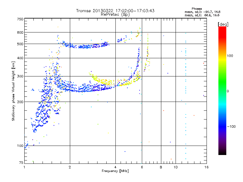
Task: Click the 'mean, sd,O: -90.7, 14.8' line
Action: point(202,12)
